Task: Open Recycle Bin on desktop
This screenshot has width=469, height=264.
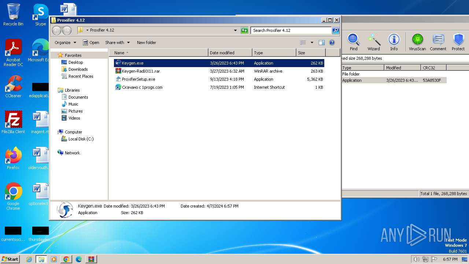Action: 13,15
